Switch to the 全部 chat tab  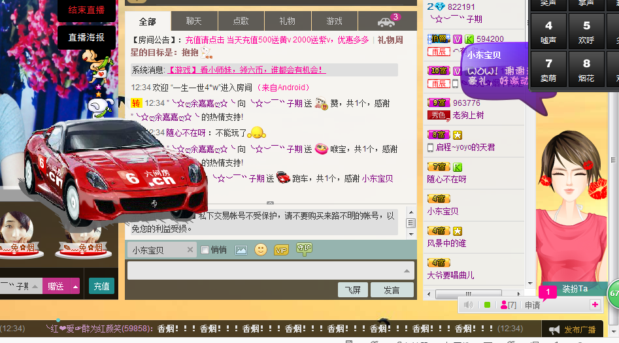click(148, 22)
